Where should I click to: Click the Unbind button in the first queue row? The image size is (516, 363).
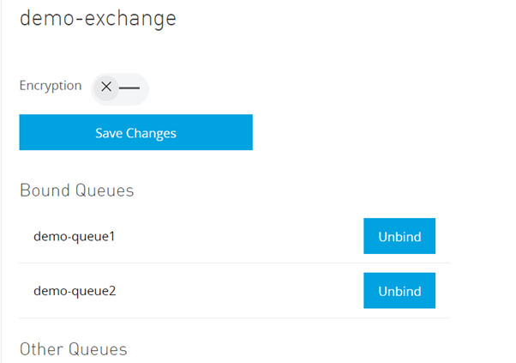[399, 236]
